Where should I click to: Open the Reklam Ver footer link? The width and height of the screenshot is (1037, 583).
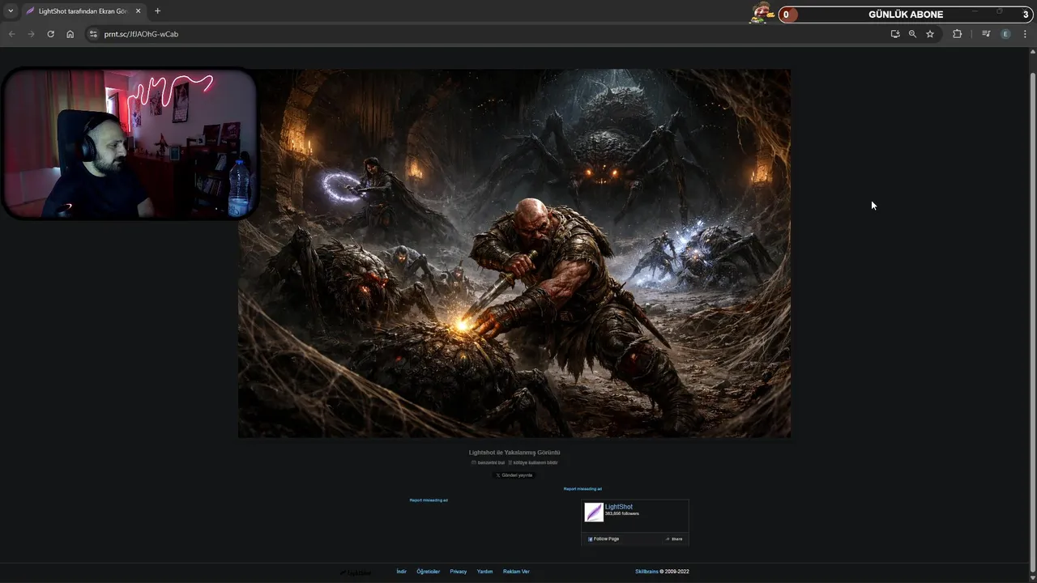tap(516, 572)
